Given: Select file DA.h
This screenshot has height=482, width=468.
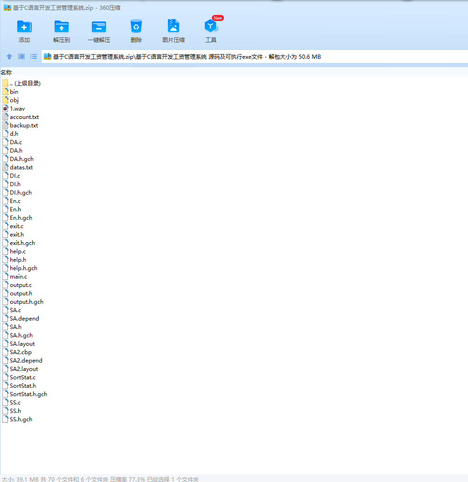Looking at the screenshot, I should click(x=12, y=150).
